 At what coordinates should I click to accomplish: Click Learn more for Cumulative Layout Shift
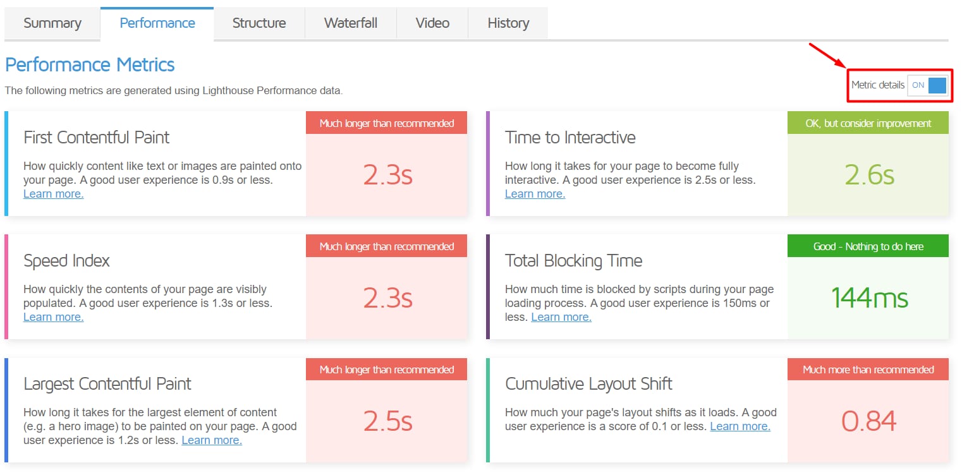pos(740,426)
